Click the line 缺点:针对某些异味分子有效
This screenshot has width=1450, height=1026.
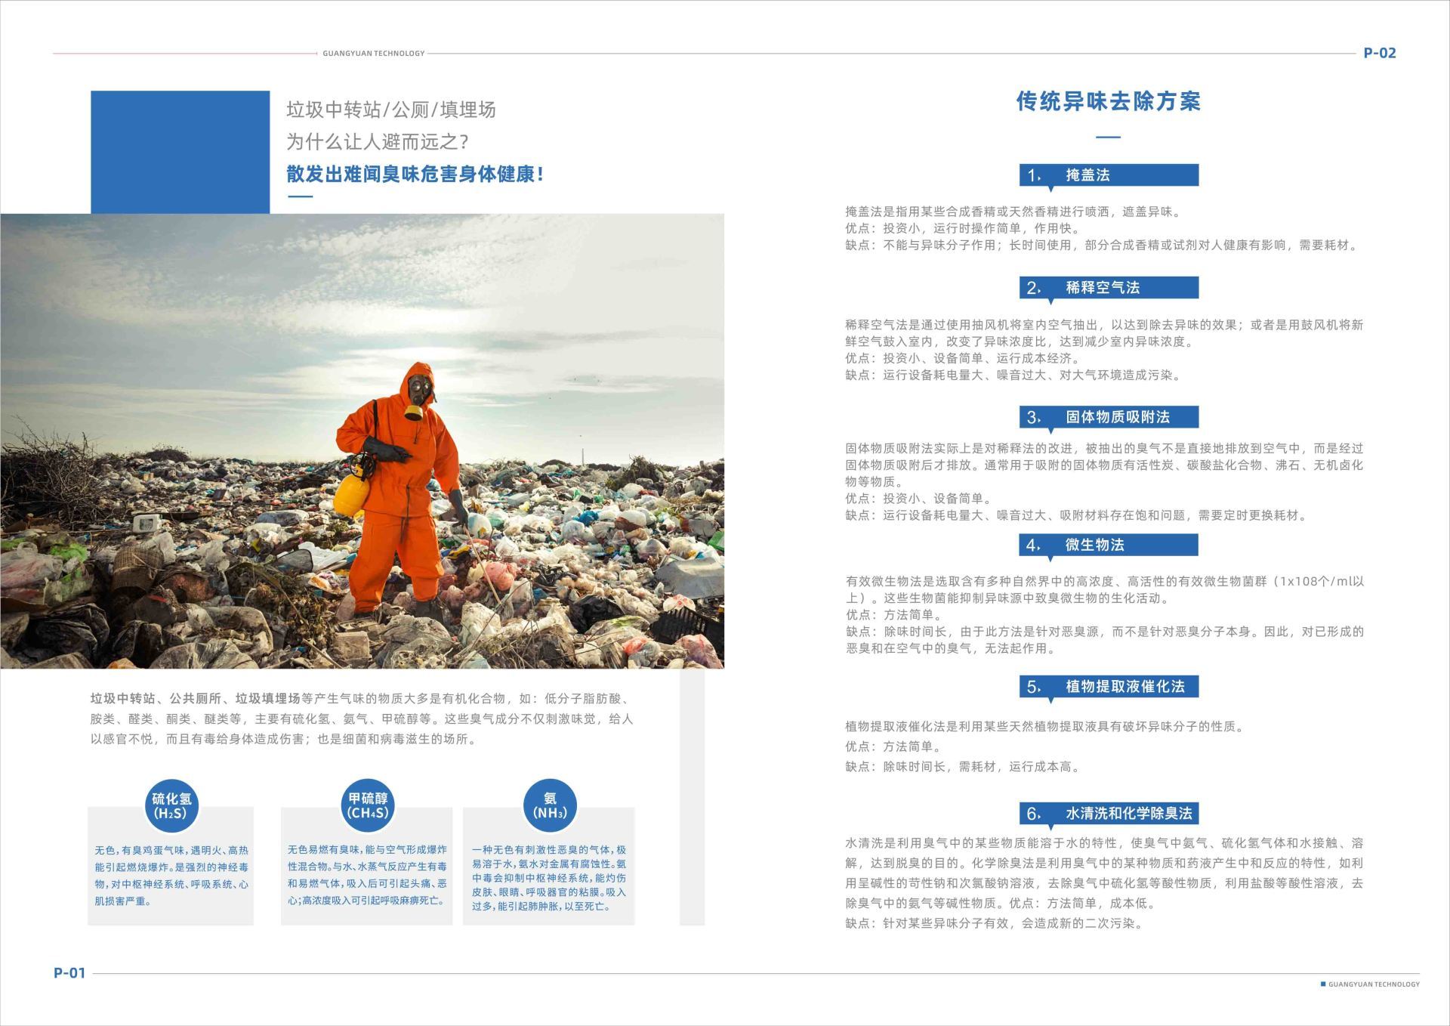994,923
